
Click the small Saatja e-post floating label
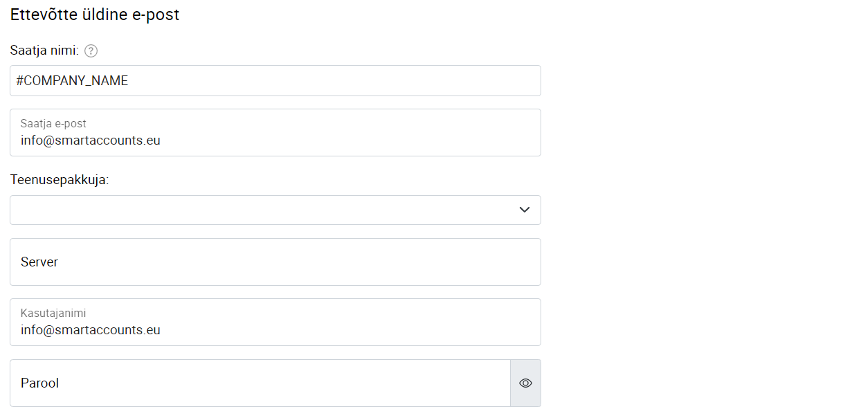53,124
